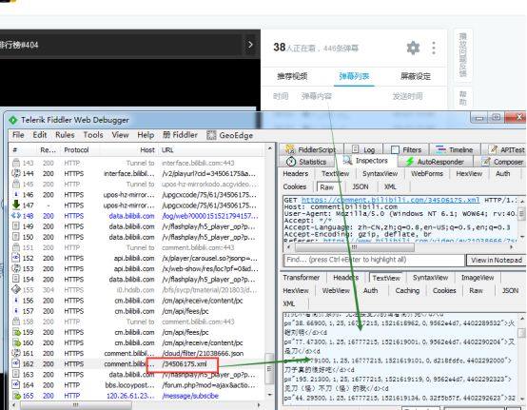Image resolution: width=527 pixels, height=410 pixels.
Task: Select session 161 cloud/filter json row
Action: (x=137, y=353)
